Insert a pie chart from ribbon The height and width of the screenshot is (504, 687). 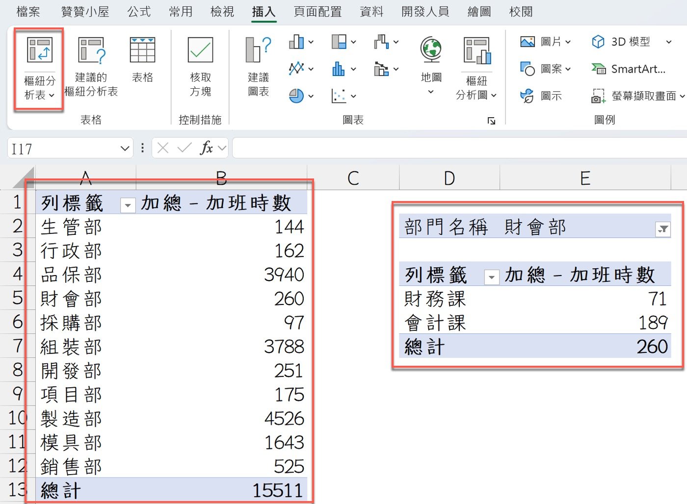coord(296,96)
